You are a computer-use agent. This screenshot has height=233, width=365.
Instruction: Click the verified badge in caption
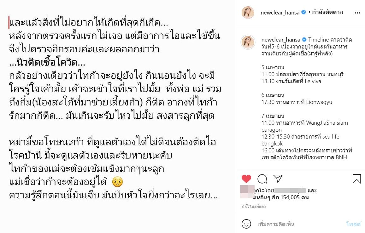(x=304, y=39)
